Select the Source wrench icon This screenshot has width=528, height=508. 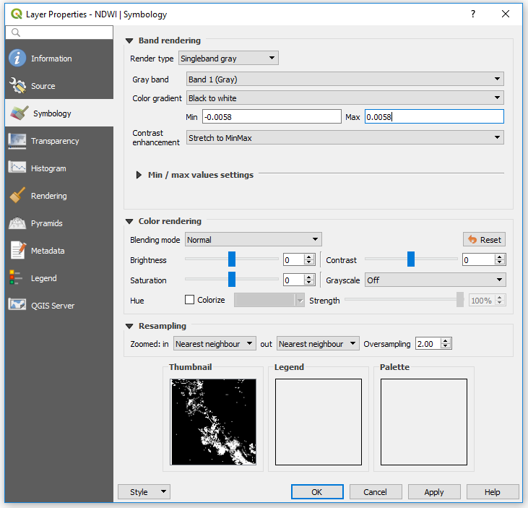[17, 86]
